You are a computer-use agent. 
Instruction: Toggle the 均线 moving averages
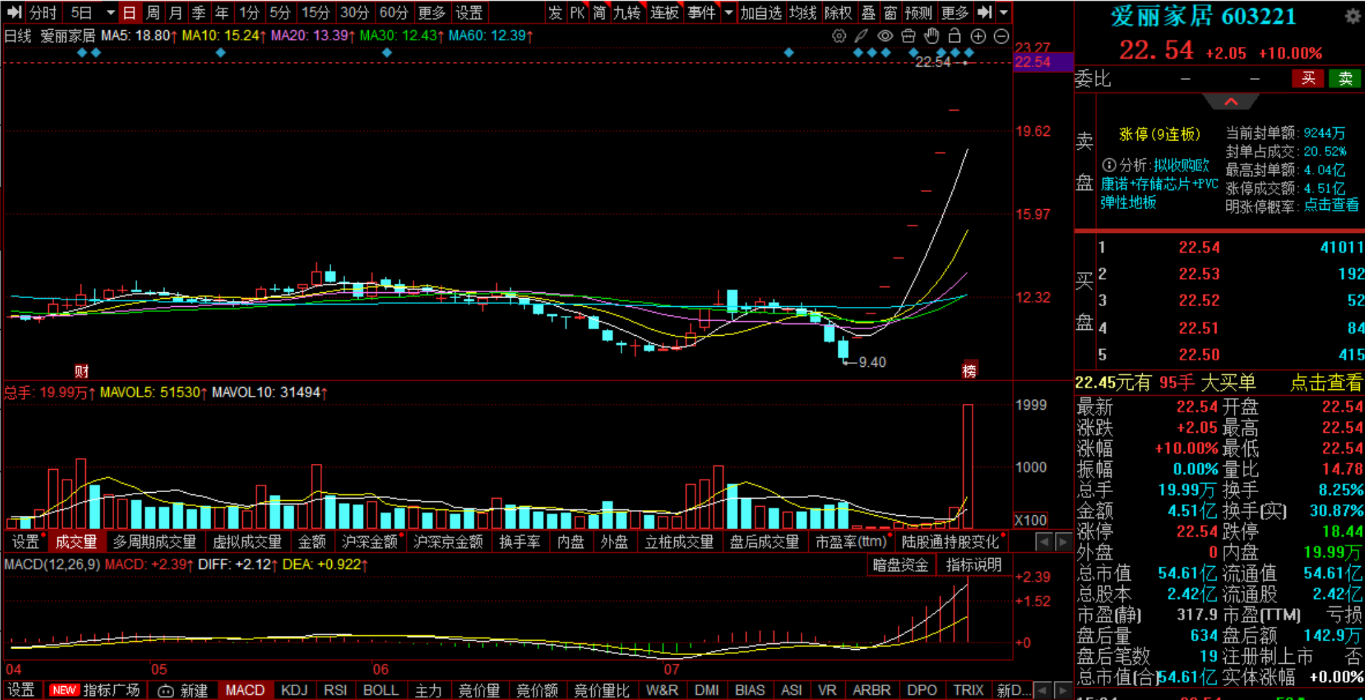802,12
